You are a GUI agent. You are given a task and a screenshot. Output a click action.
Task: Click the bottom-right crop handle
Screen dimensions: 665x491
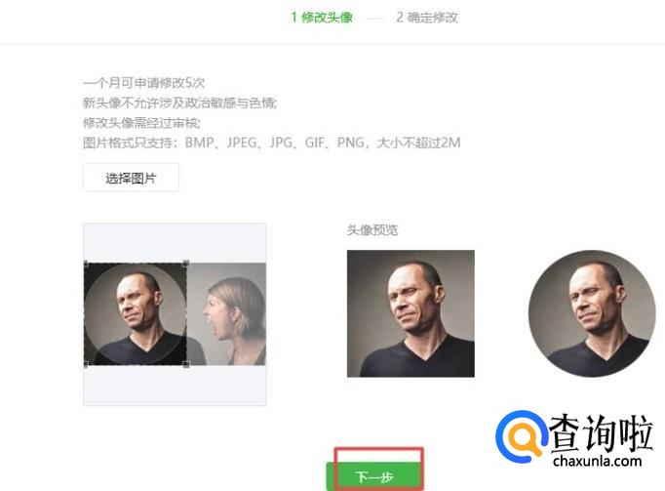(186, 364)
